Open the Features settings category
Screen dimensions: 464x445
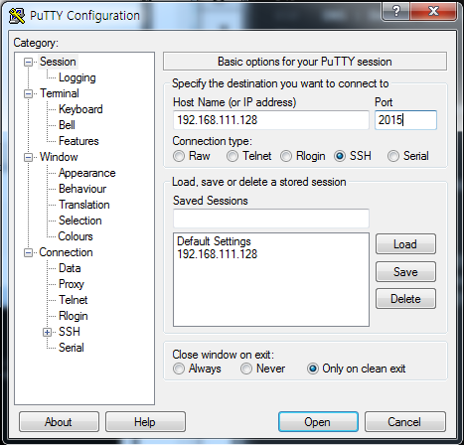click(78, 141)
